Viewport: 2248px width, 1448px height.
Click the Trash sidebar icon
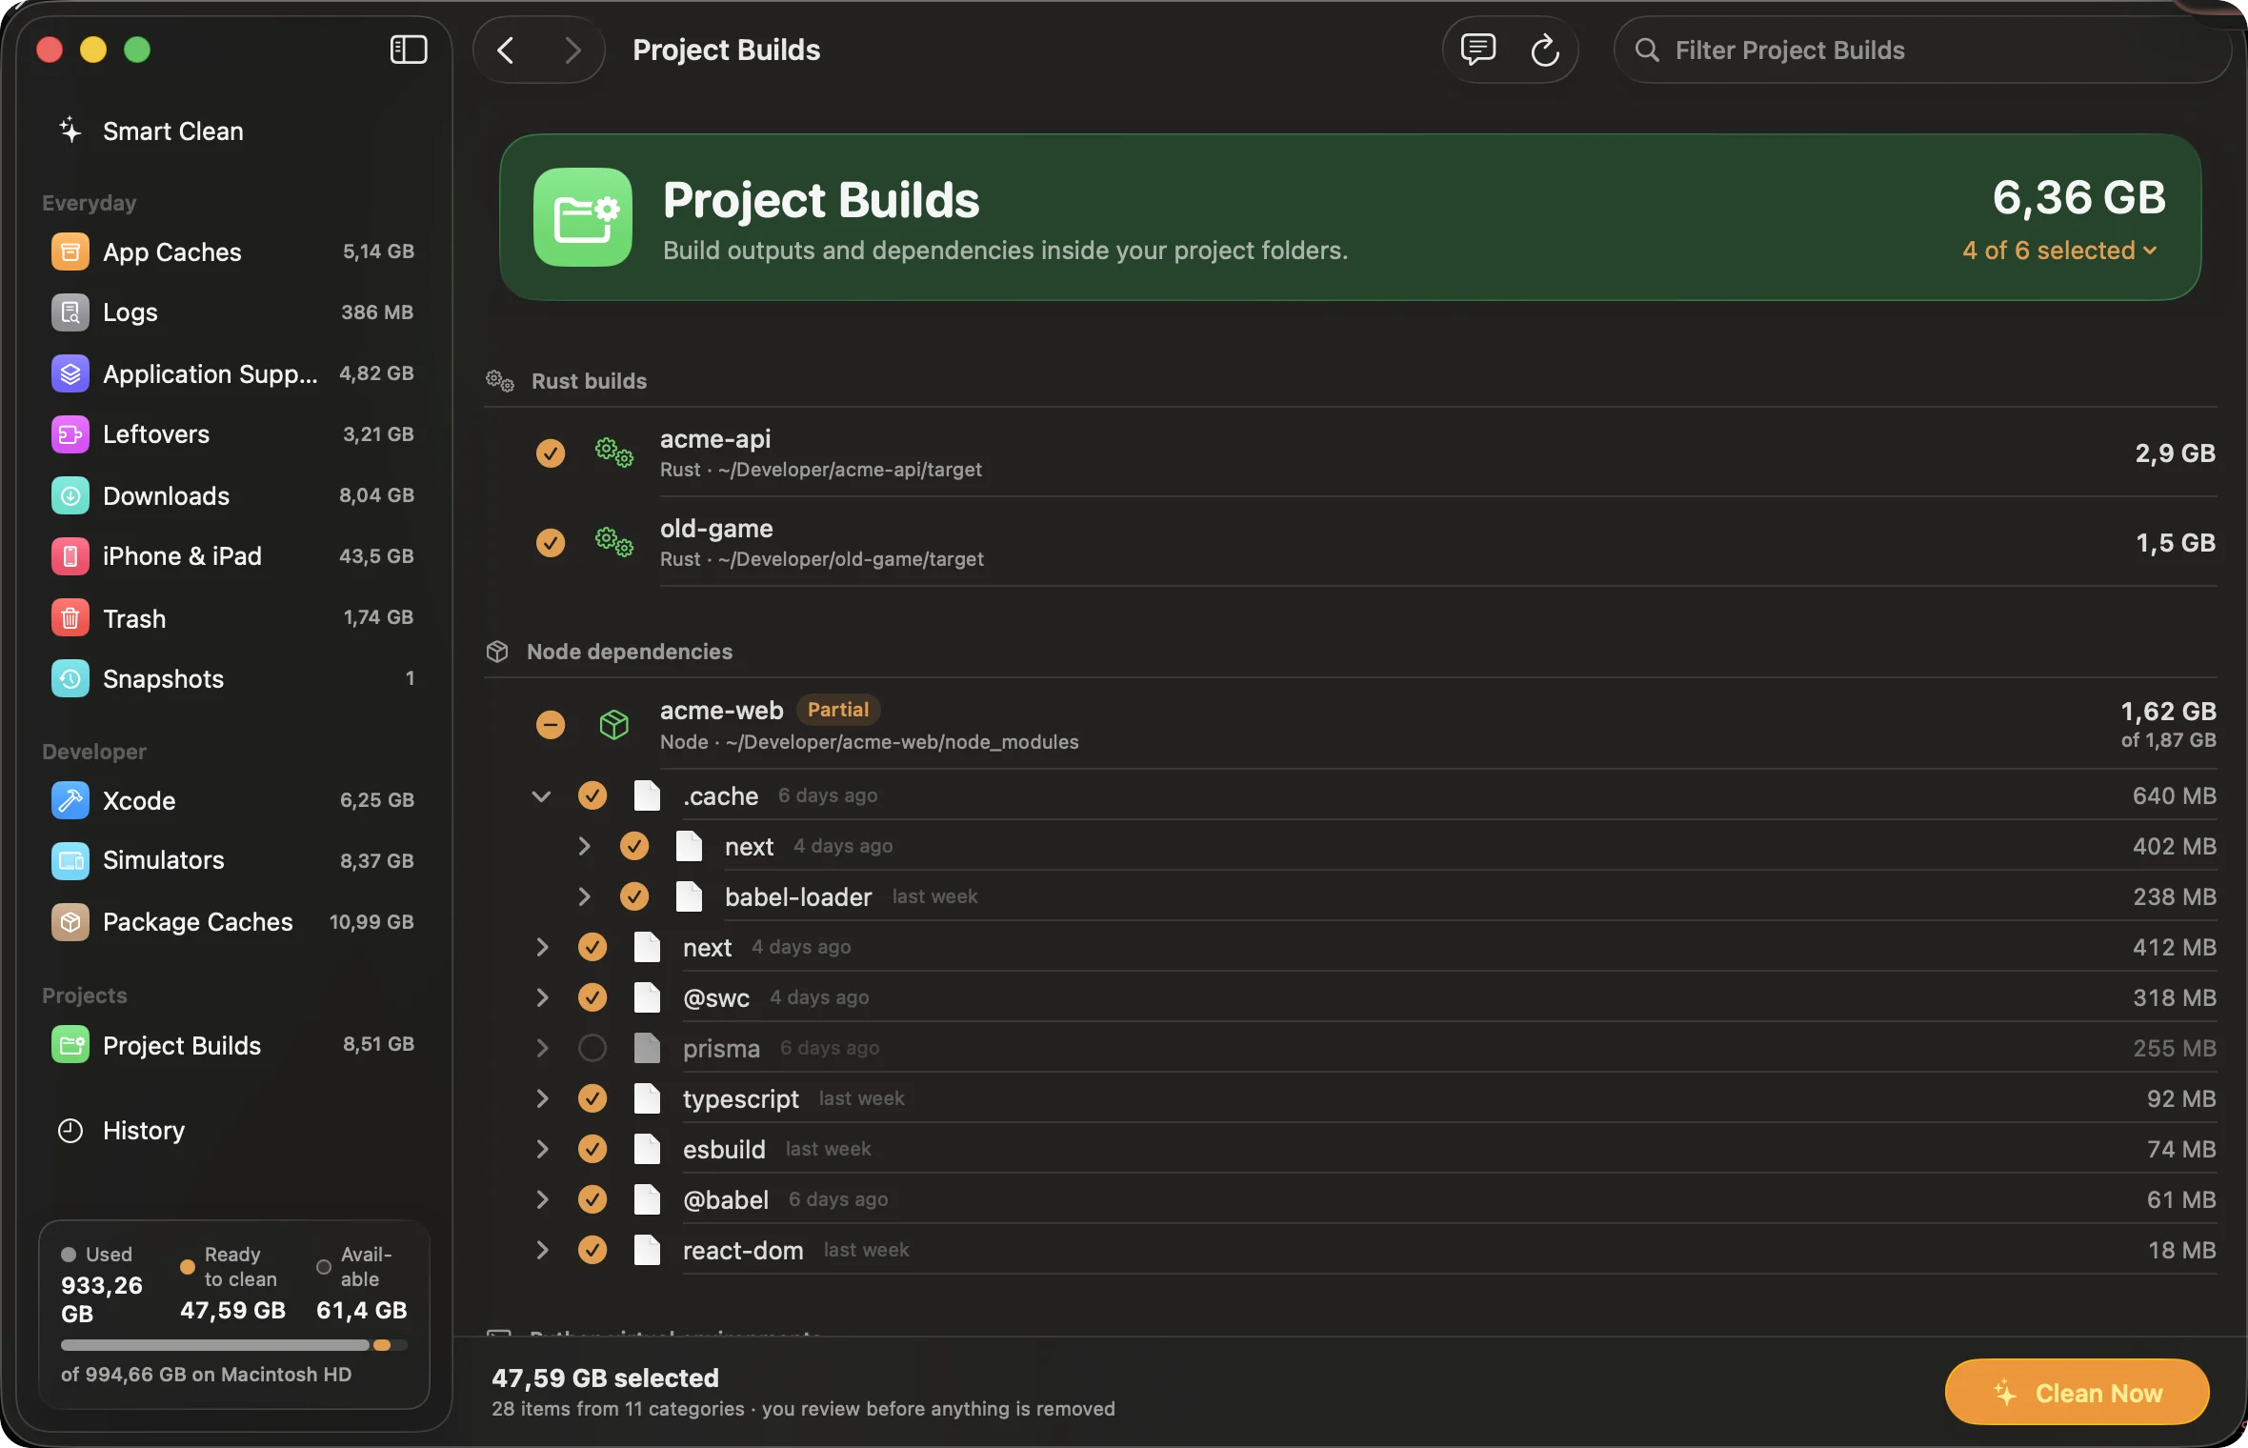point(70,618)
